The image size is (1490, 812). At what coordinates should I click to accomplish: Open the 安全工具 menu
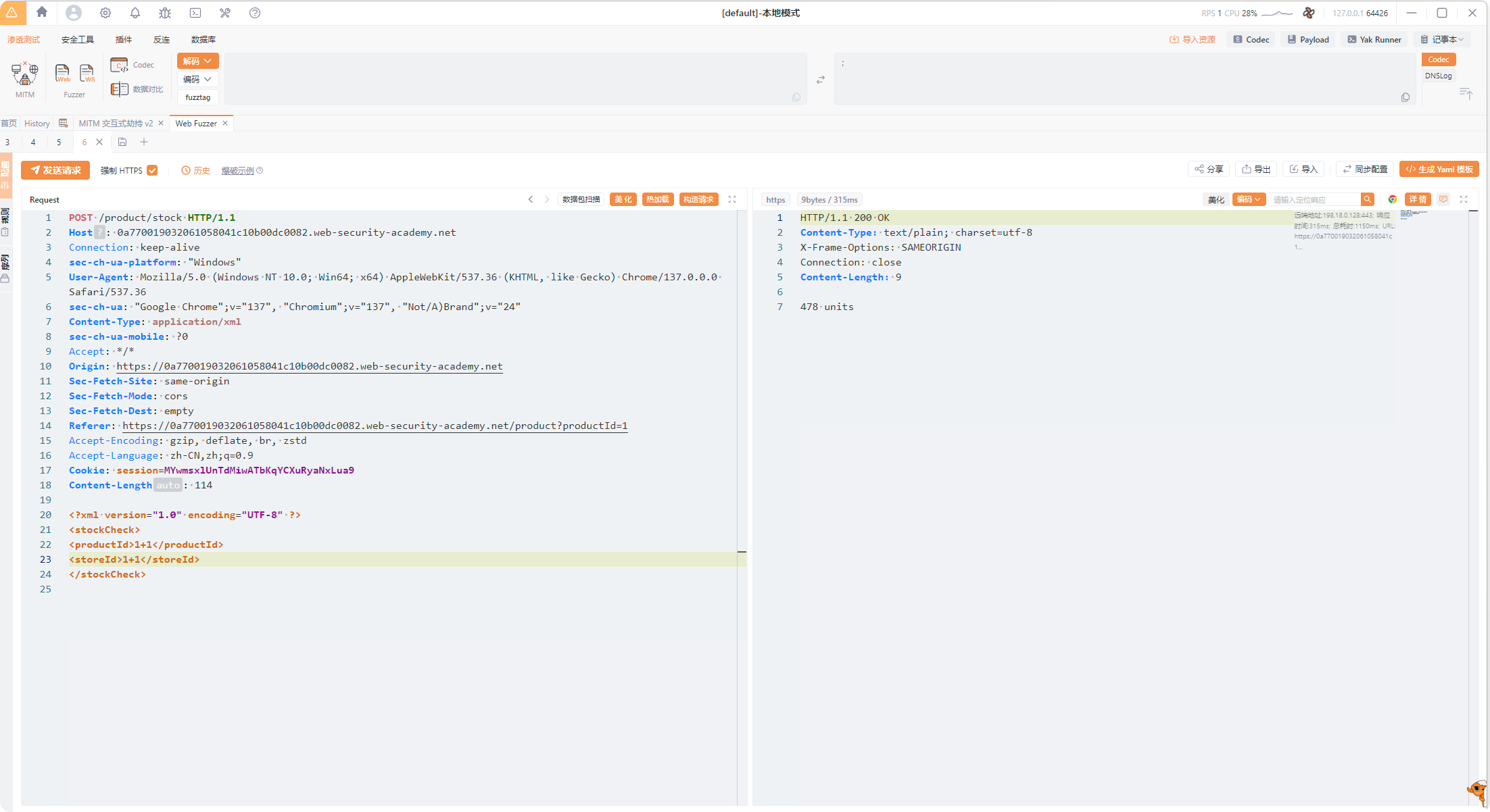[77, 39]
